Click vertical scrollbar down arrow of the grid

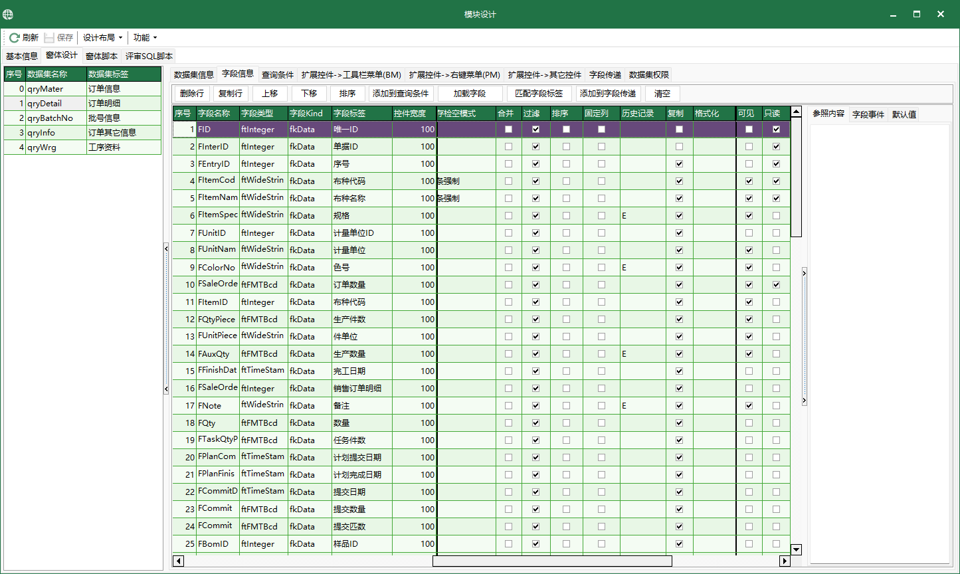point(796,549)
